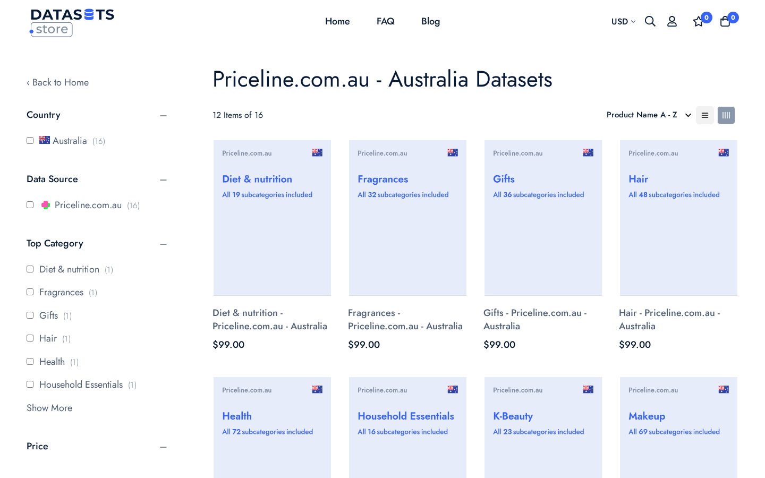Open the USD currency dropdown
Viewport: 765px width, 478px height.
tap(623, 22)
